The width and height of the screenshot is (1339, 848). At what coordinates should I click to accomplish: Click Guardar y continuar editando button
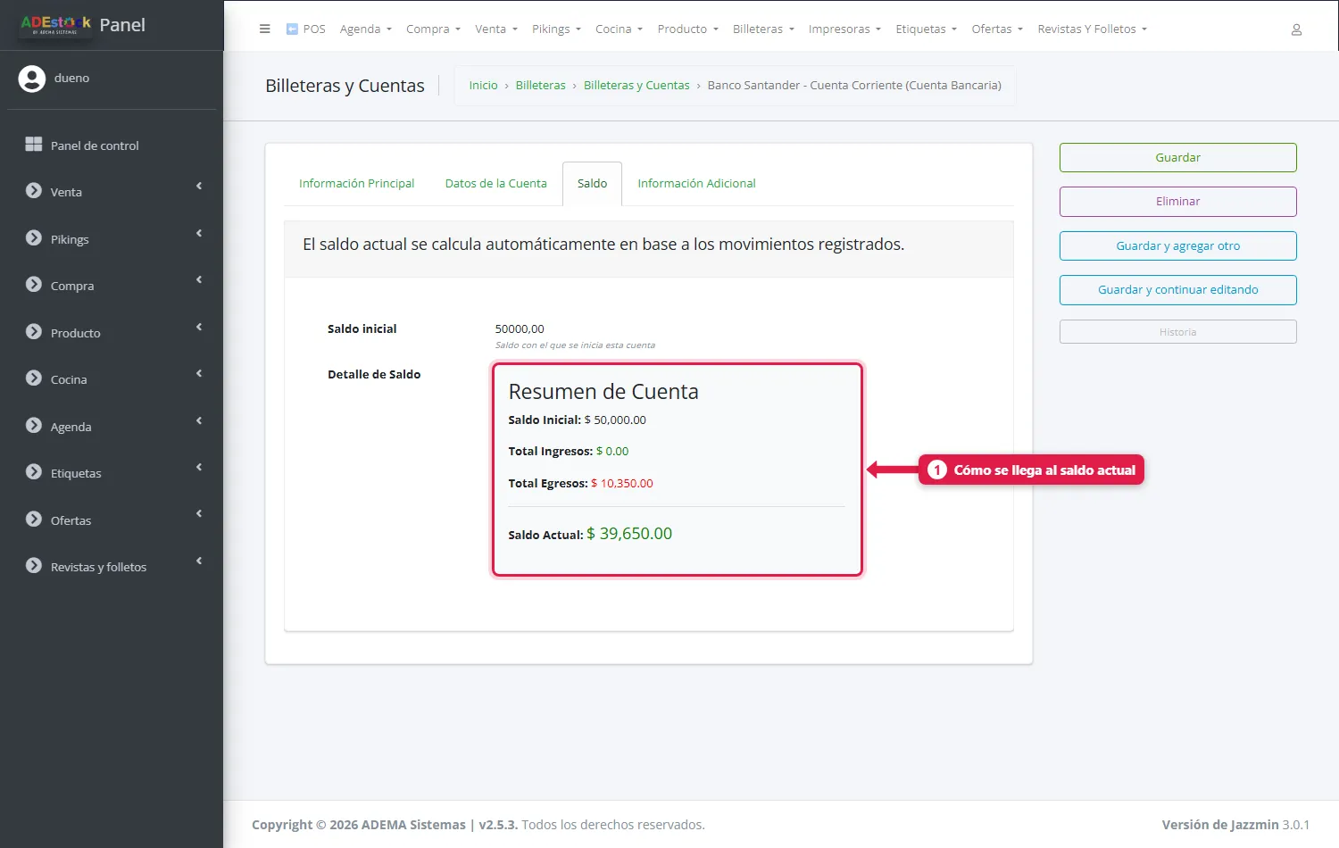point(1177,290)
